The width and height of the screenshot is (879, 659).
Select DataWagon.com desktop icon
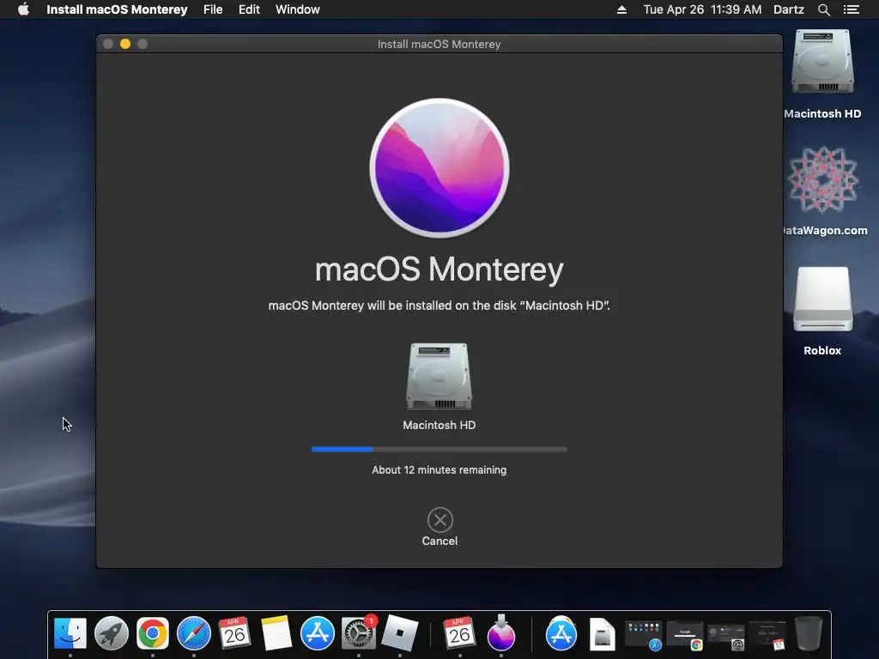click(x=823, y=180)
